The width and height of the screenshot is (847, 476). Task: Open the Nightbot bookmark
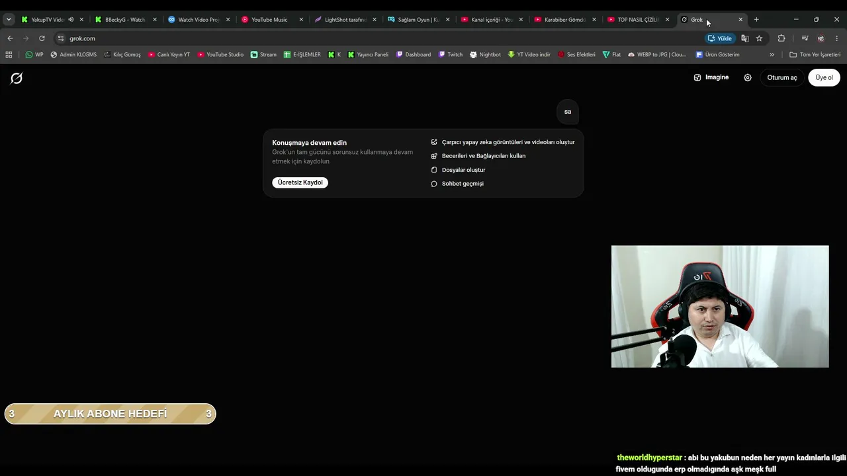pyautogui.click(x=485, y=55)
